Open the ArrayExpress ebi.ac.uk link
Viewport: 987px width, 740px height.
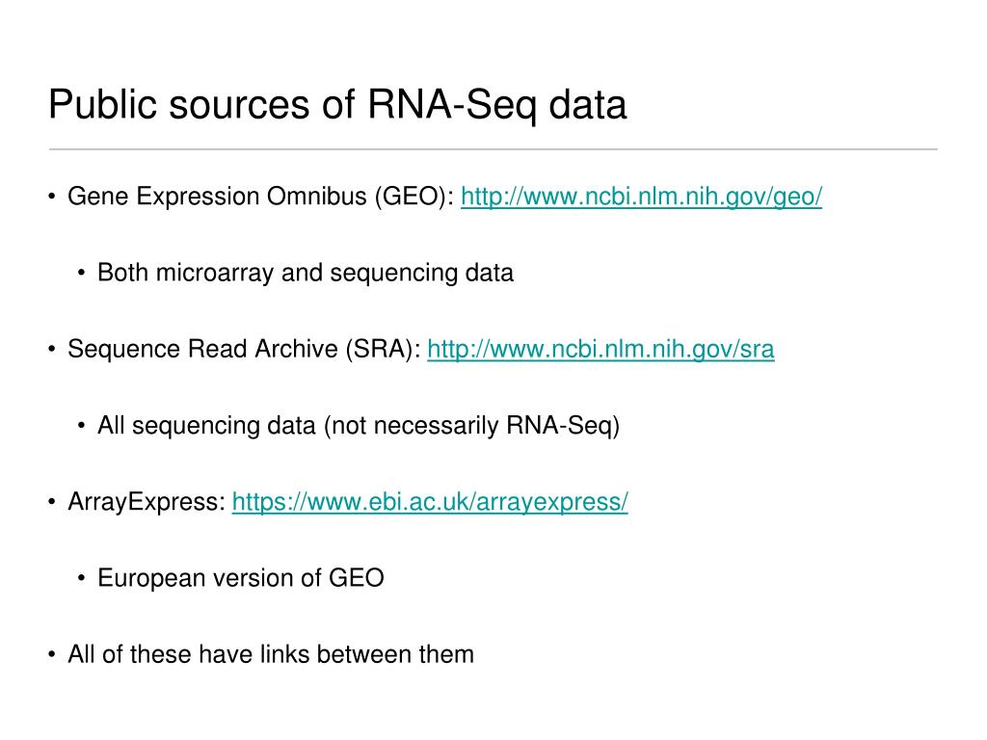(x=430, y=502)
